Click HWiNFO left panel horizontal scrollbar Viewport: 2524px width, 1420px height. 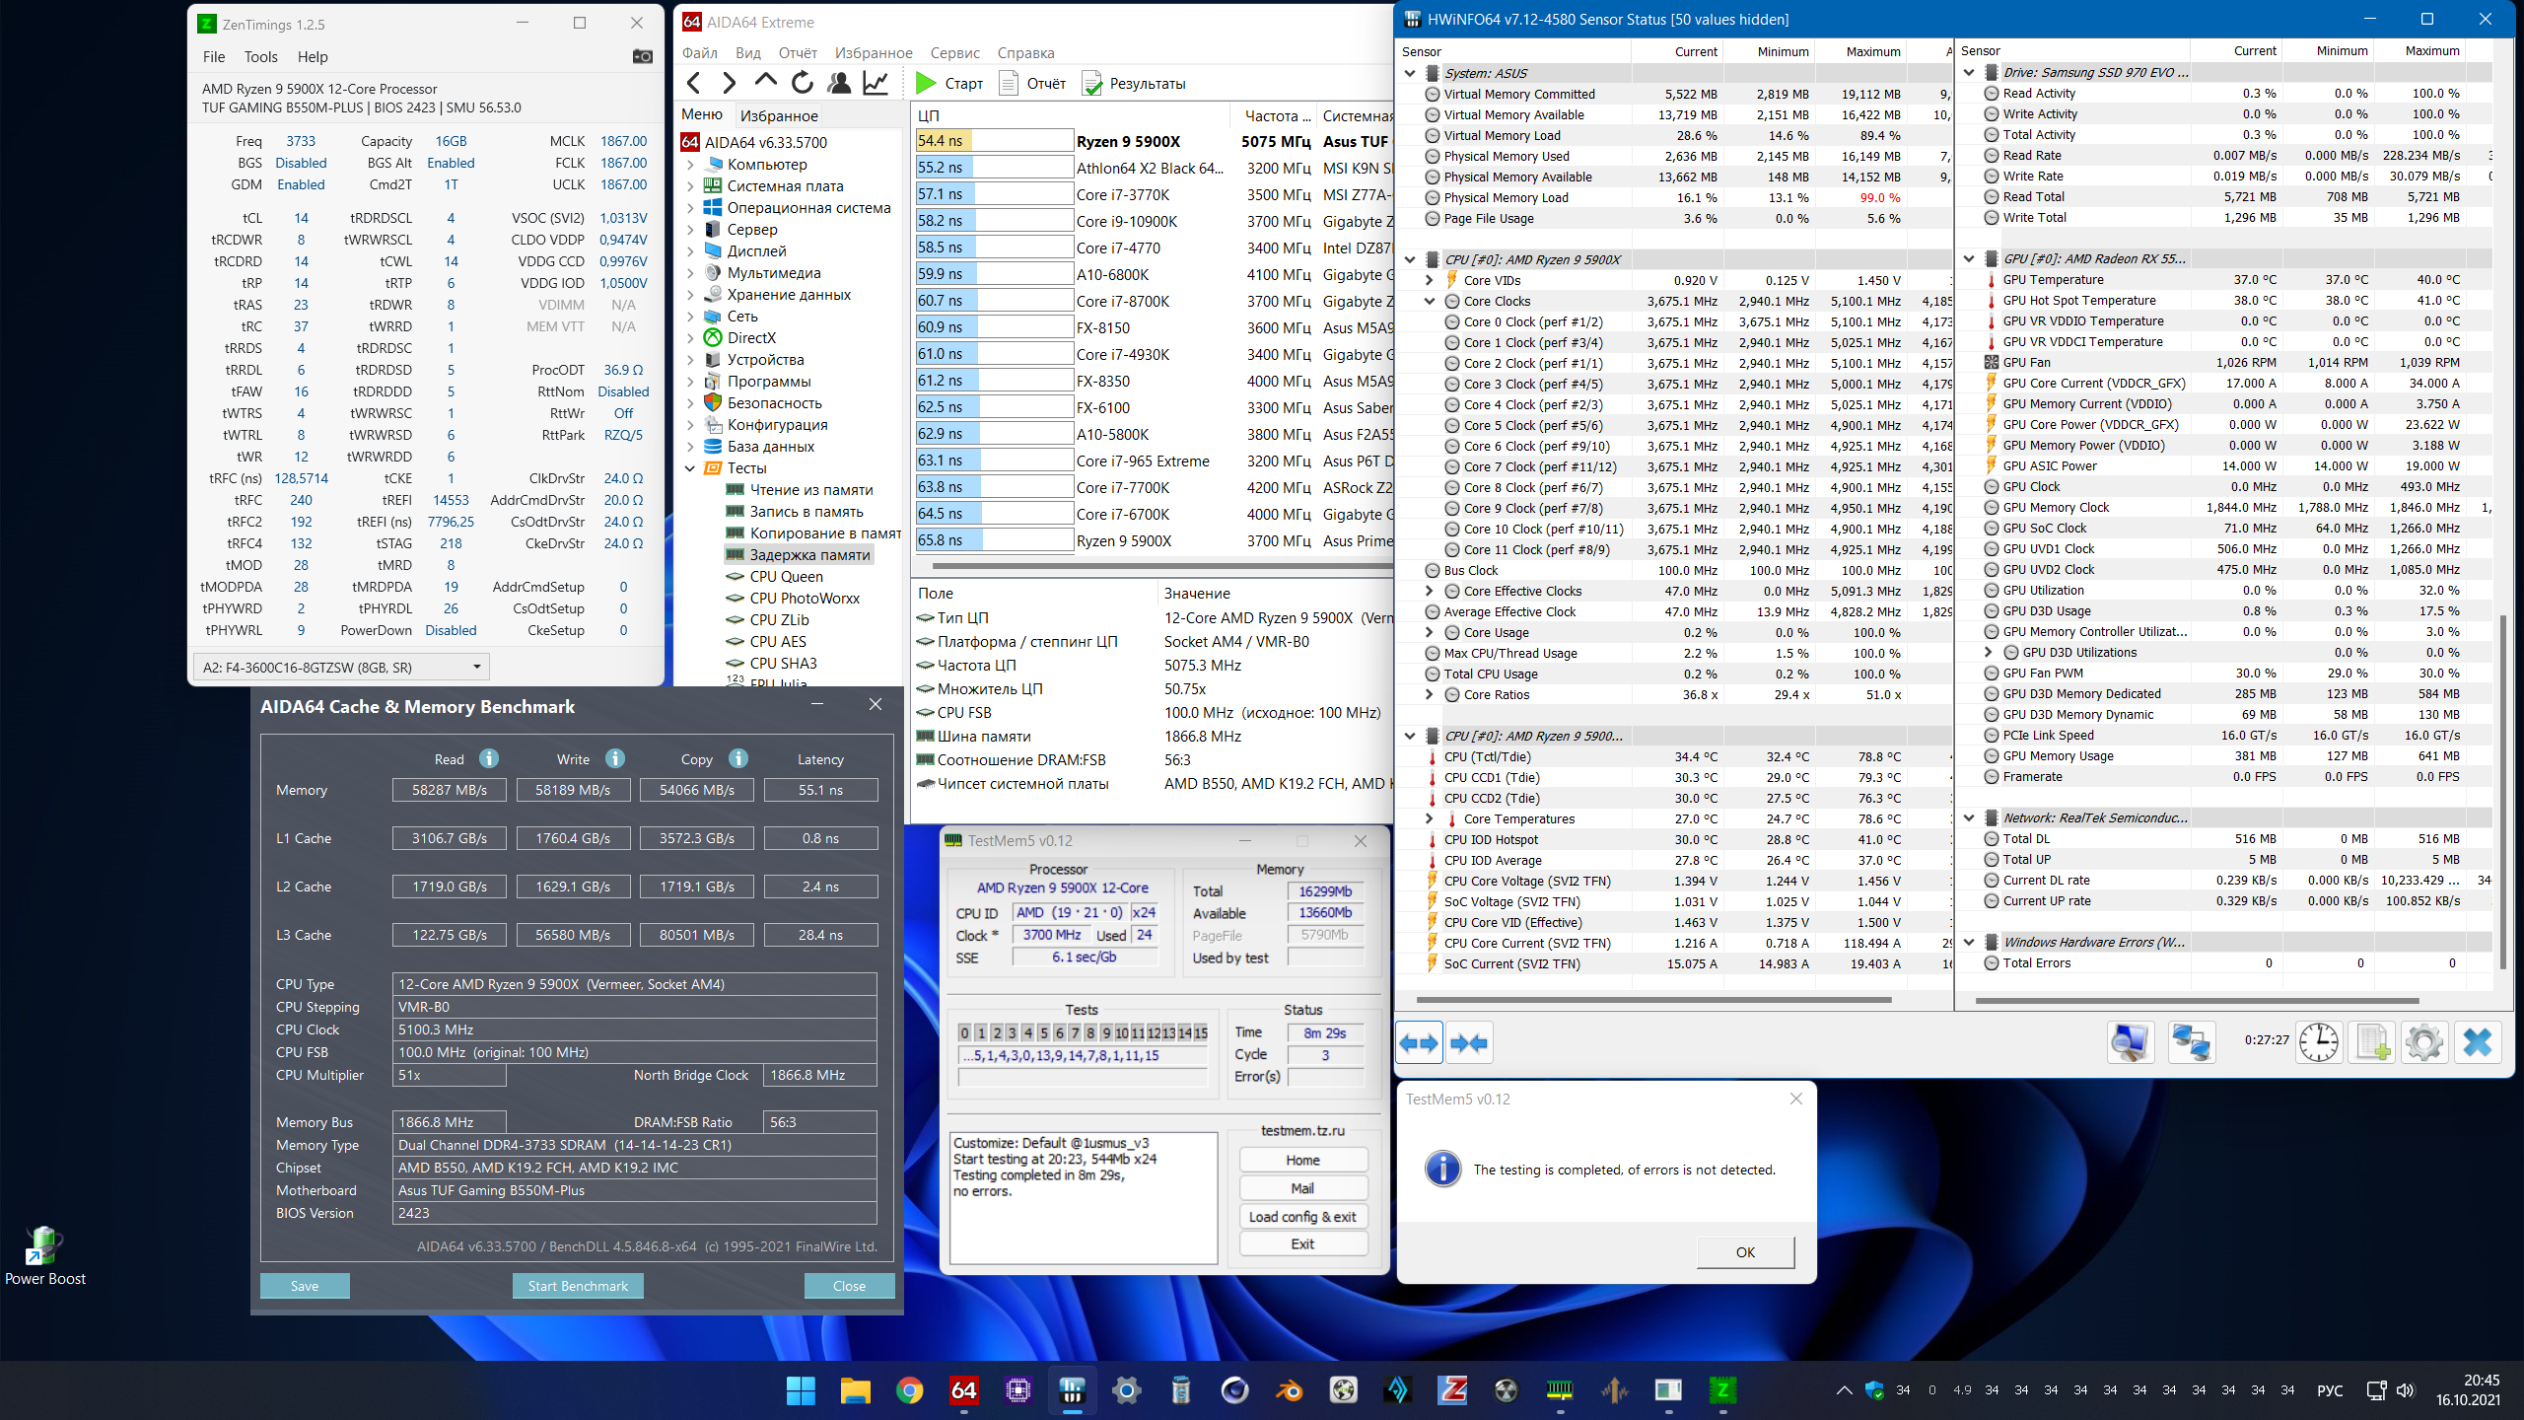1652,1000
